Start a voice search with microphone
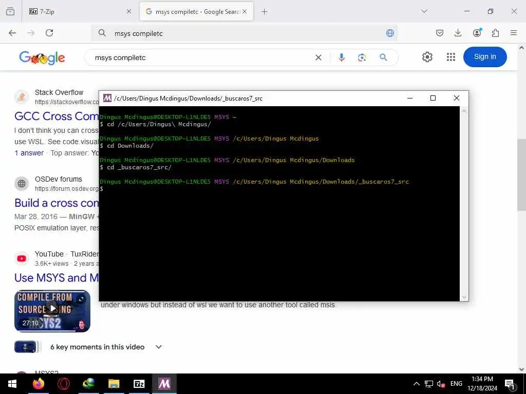 pyautogui.click(x=342, y=57)
